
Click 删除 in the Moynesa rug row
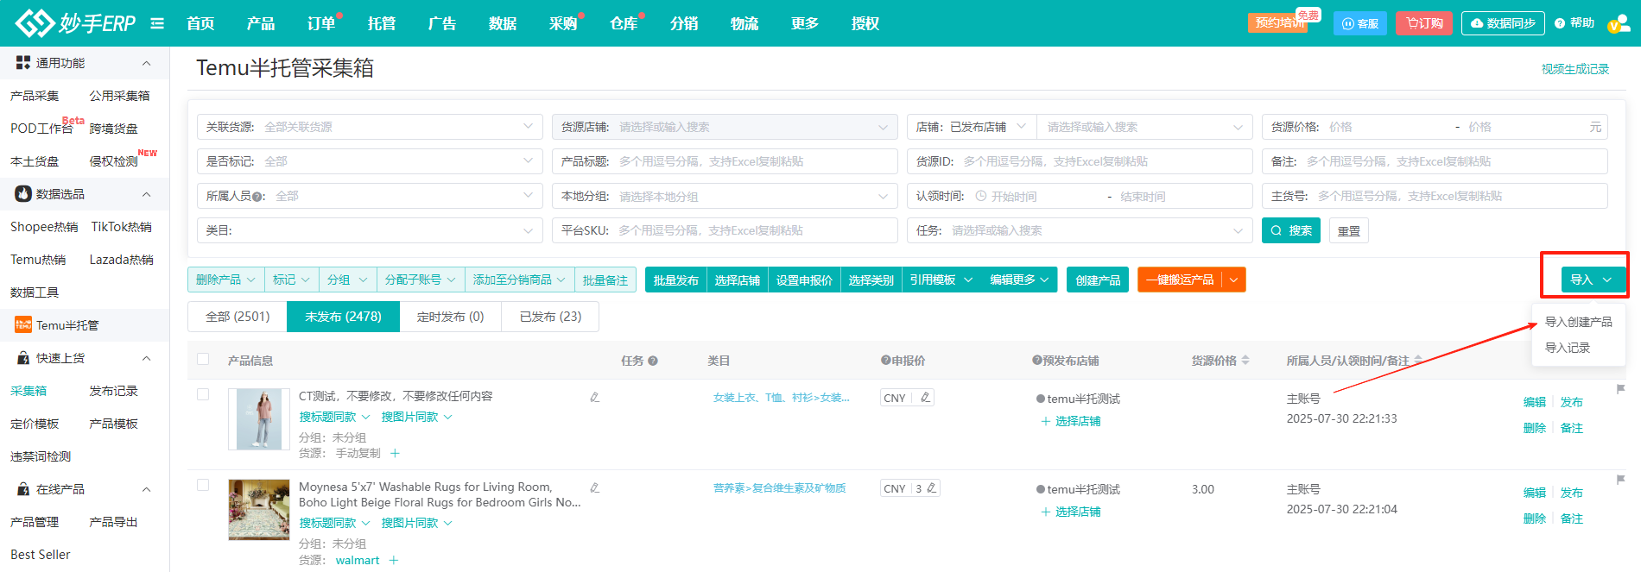[x=1535, y=519]
